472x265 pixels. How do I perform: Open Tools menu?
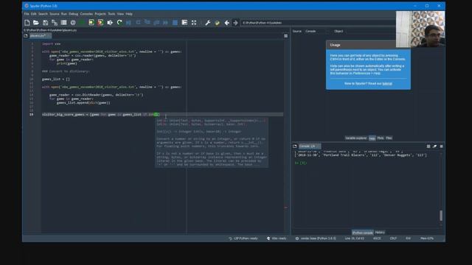pyautogui.click(x=111, y=14)
